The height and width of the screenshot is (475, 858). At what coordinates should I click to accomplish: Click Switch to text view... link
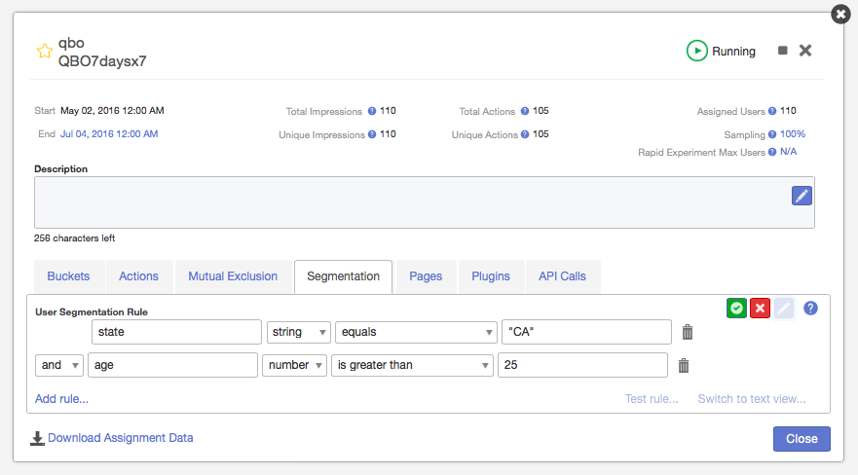point(751,399)
